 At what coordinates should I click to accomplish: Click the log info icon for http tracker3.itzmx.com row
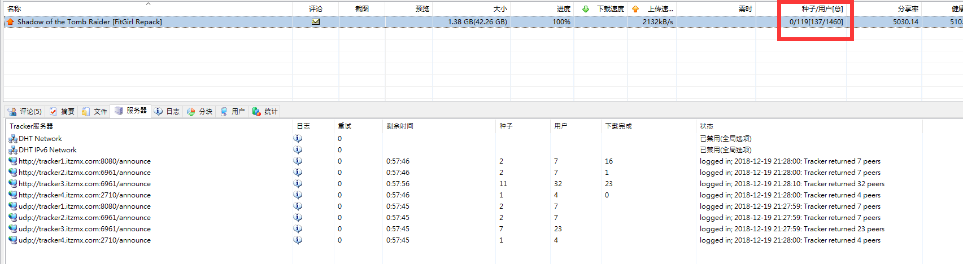pyautogui.click(x=298, y=184)
